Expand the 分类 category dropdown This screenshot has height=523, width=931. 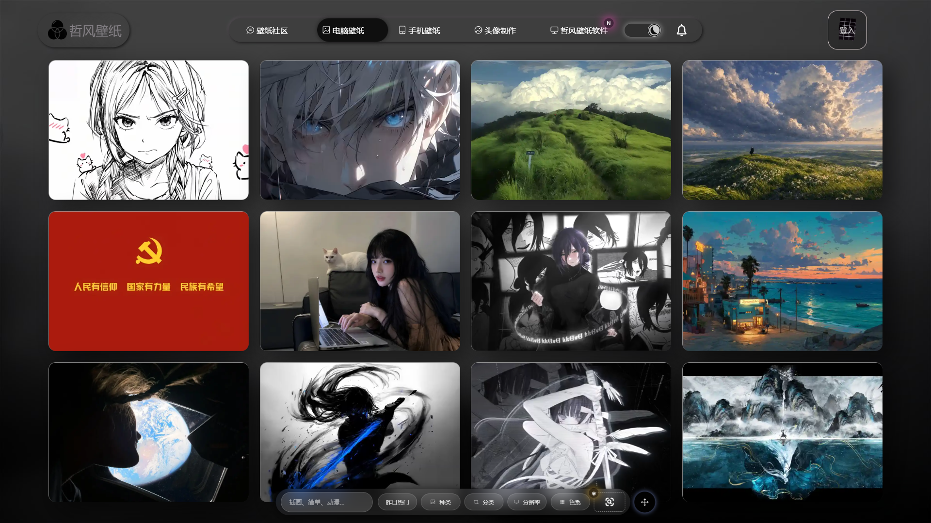[483, 502]
